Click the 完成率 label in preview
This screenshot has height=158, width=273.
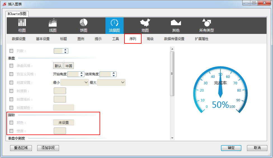(x=220, y=83)
